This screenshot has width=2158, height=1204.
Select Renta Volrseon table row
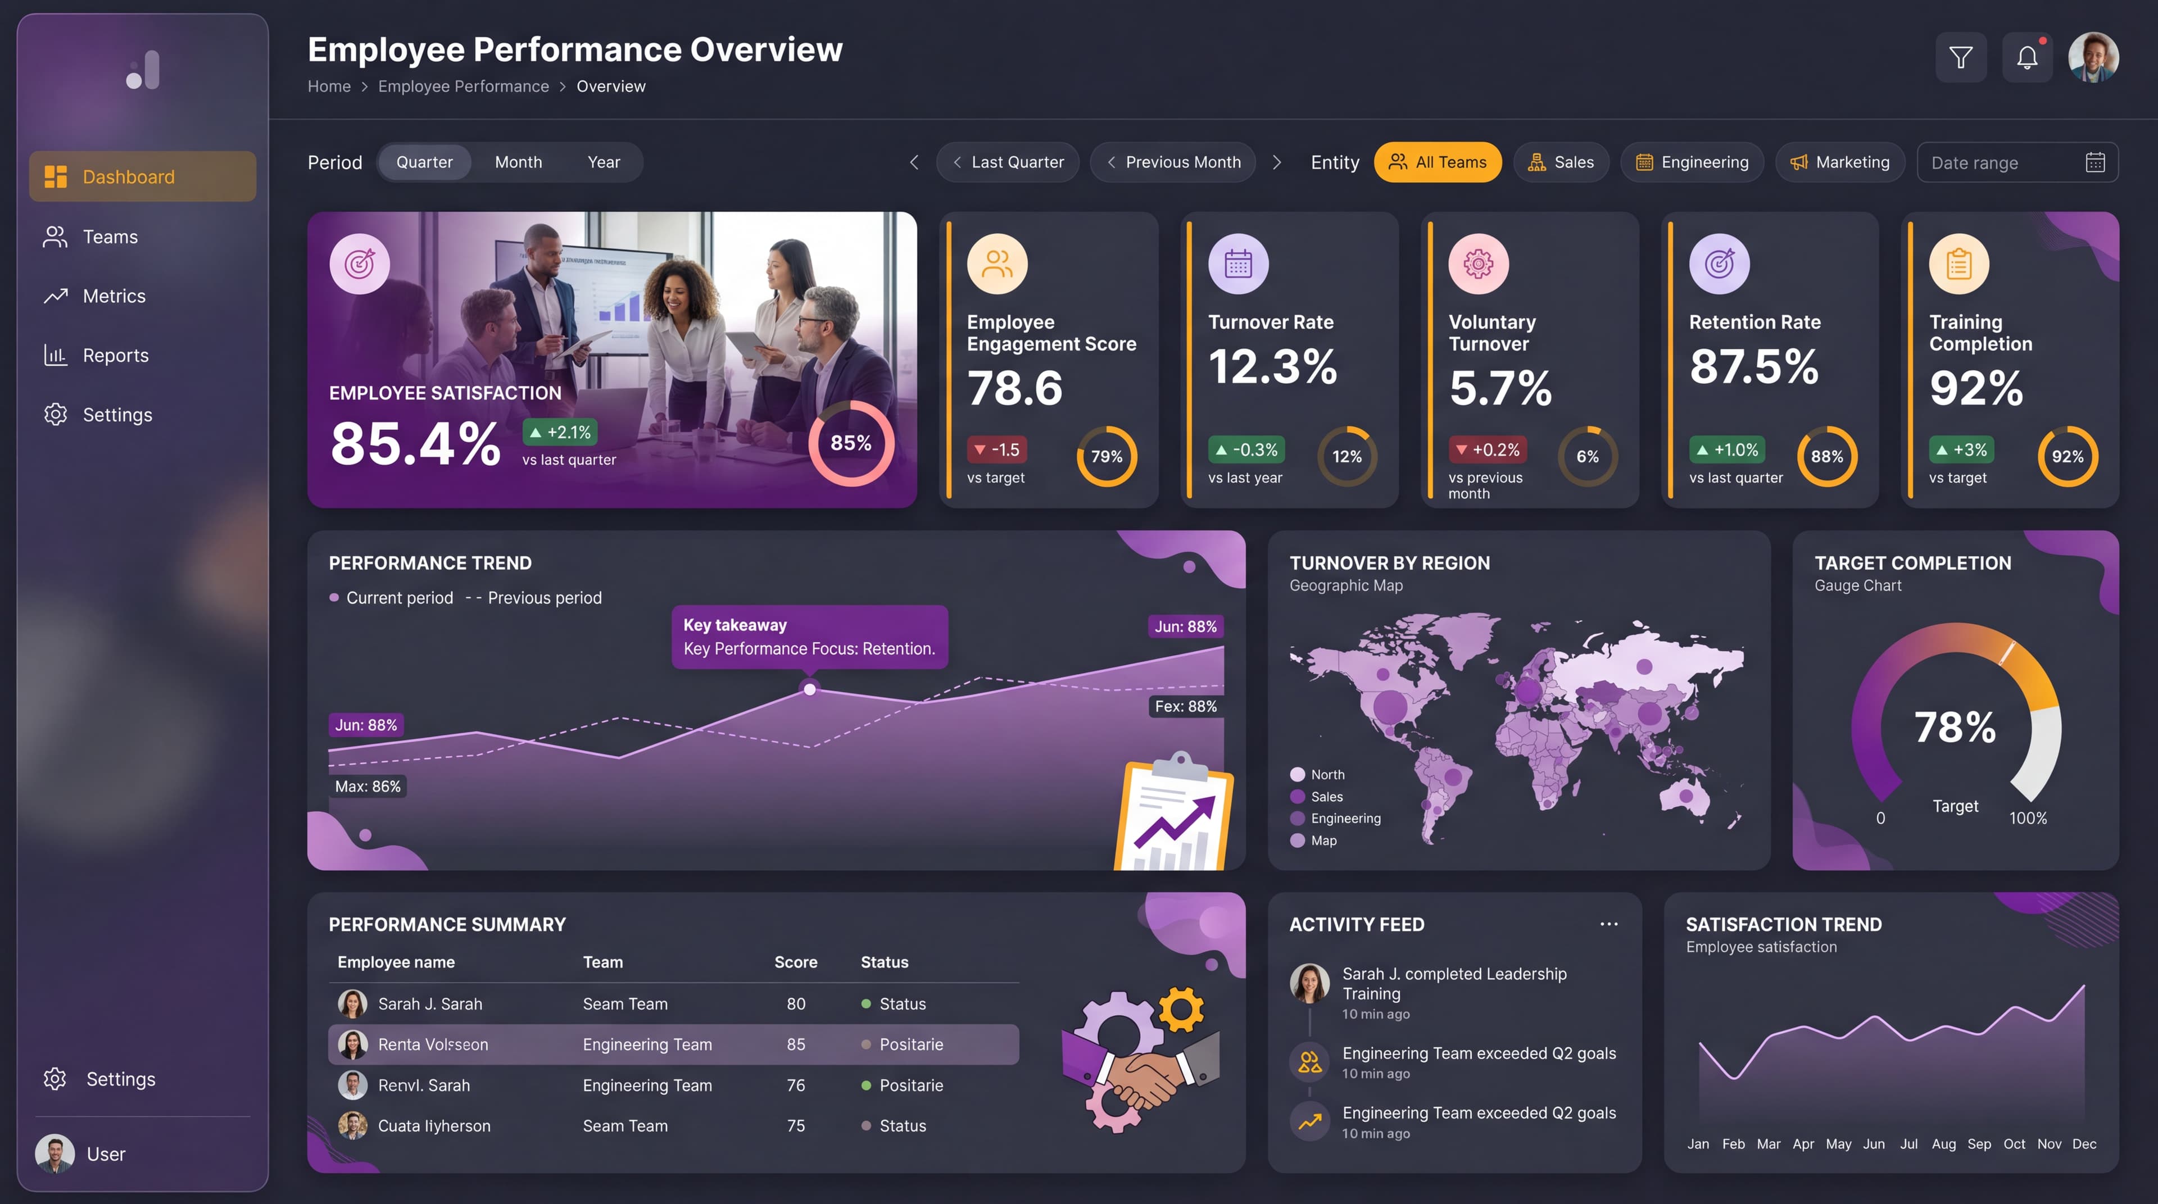pos(674,1045)
